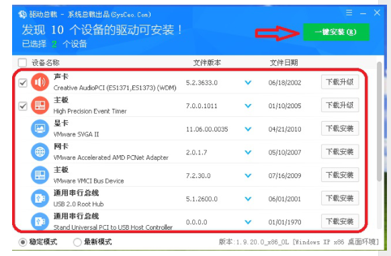Image resolution: width=391 pixels, height=256 pixels.
Task: Expand version dropdown for 7.0.0.1011
Action: tap(248, 105)
